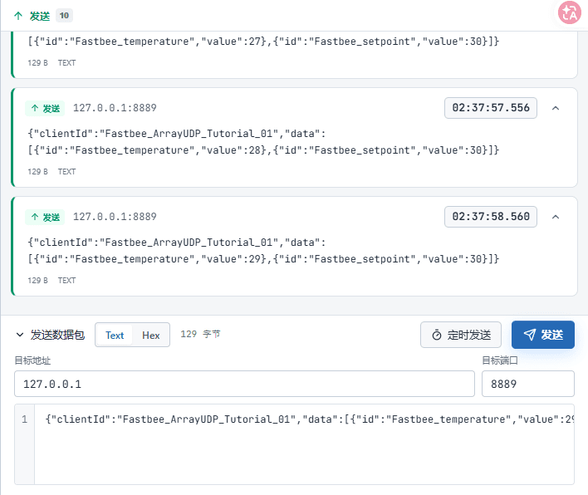
Task: Click timestamp 02:37:57.556
Action: [491, 108]
